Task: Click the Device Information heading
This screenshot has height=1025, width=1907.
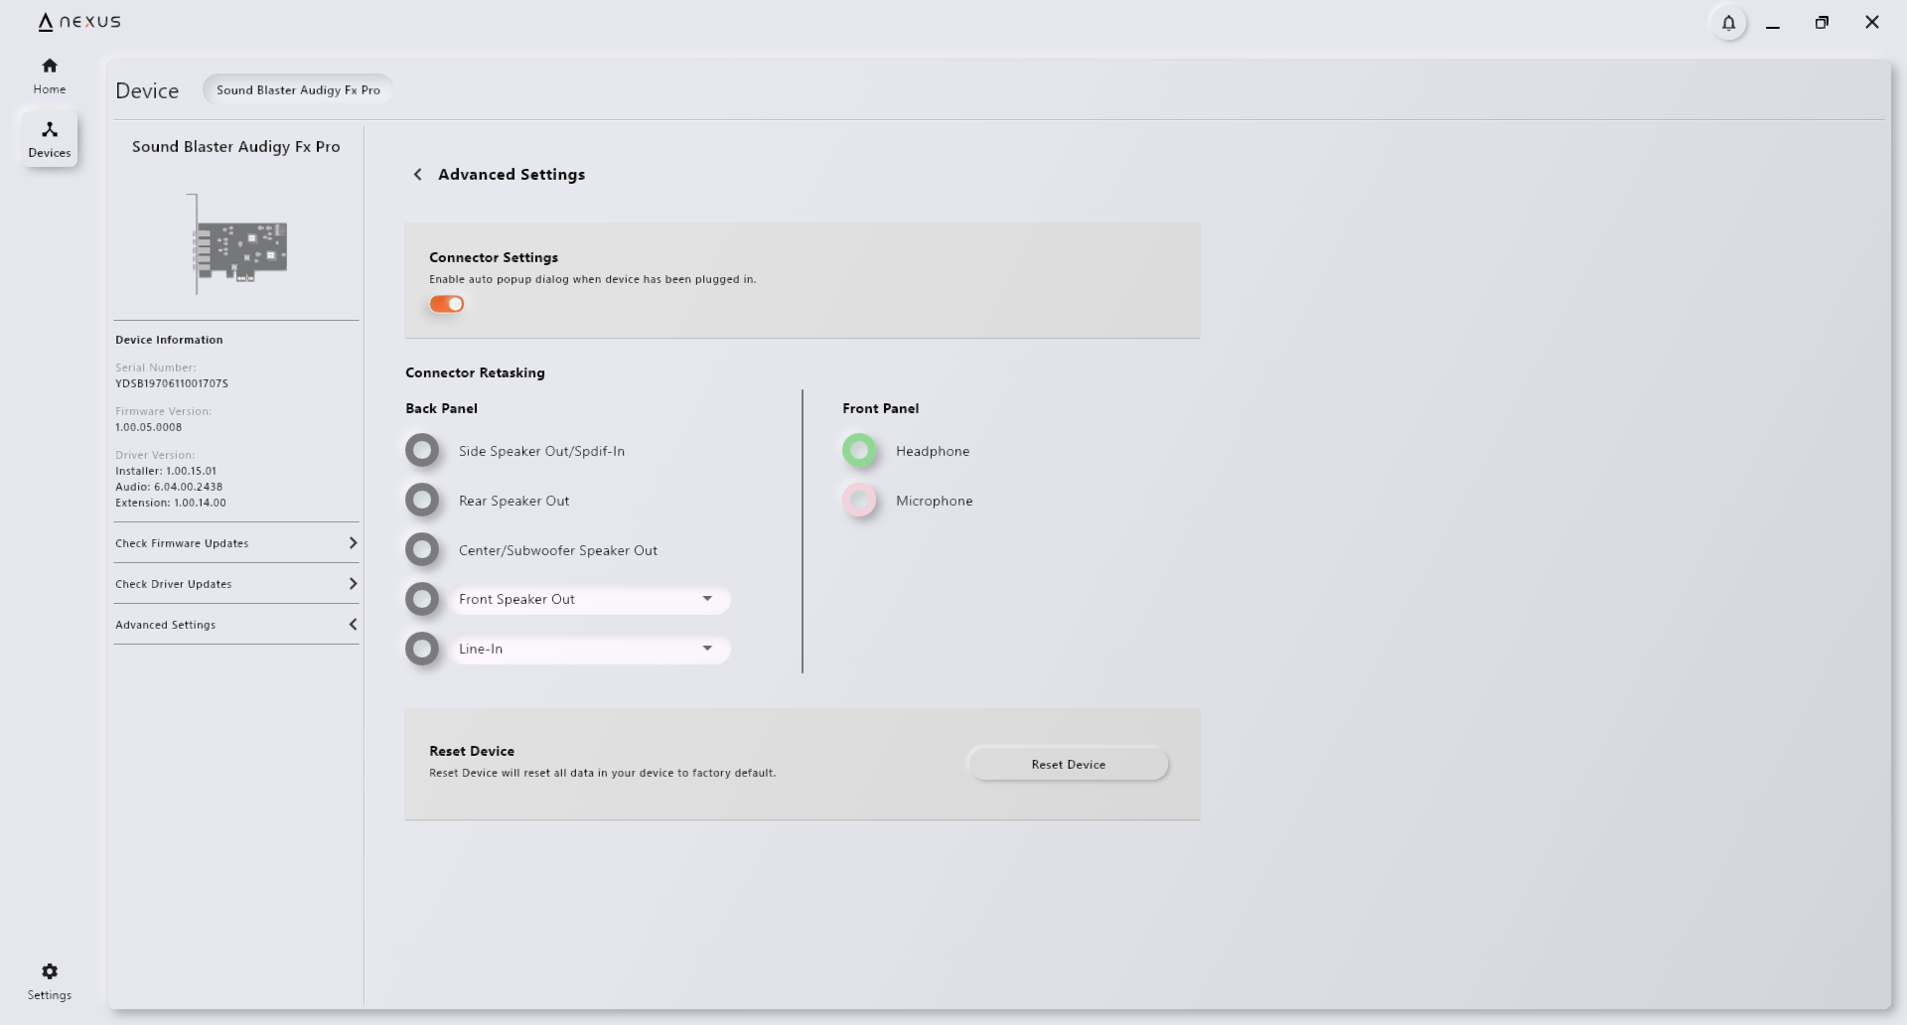Action: pyautogui.click(x=169, y=340)
